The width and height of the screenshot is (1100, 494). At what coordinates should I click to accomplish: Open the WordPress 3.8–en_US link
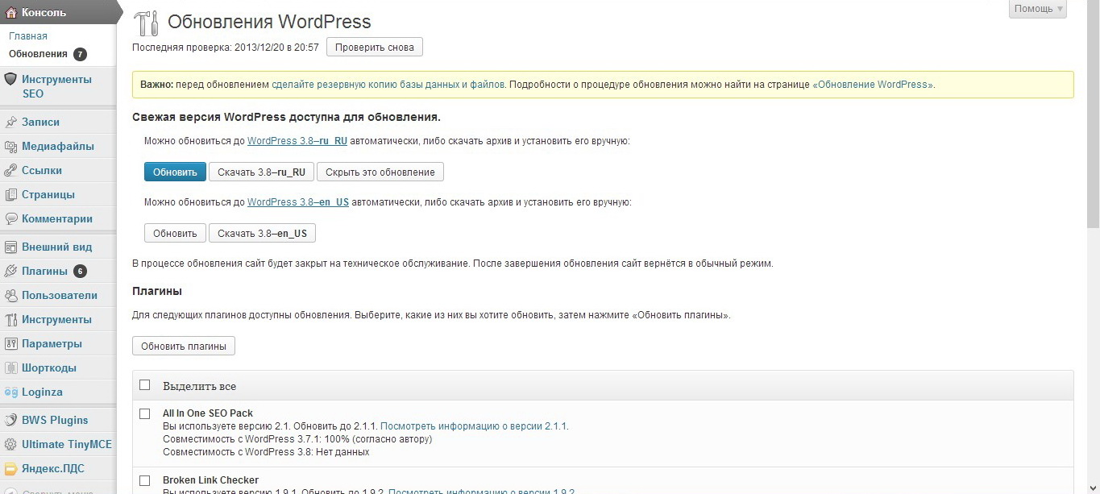(x=298, y=202)
